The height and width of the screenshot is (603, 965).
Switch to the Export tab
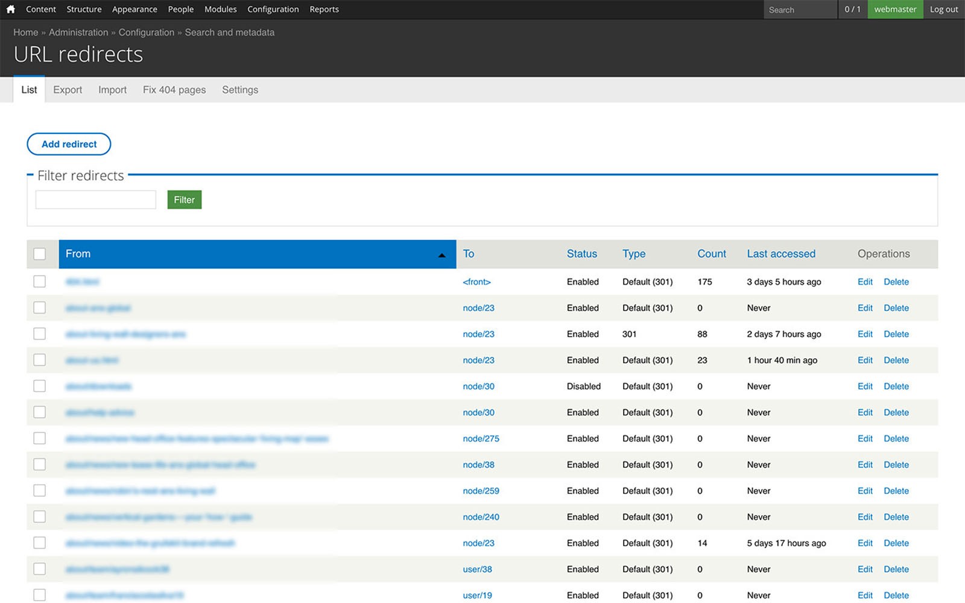coord(68,90)
